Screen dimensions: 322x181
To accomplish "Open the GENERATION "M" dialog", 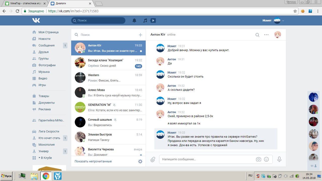I will pos(108,107).
